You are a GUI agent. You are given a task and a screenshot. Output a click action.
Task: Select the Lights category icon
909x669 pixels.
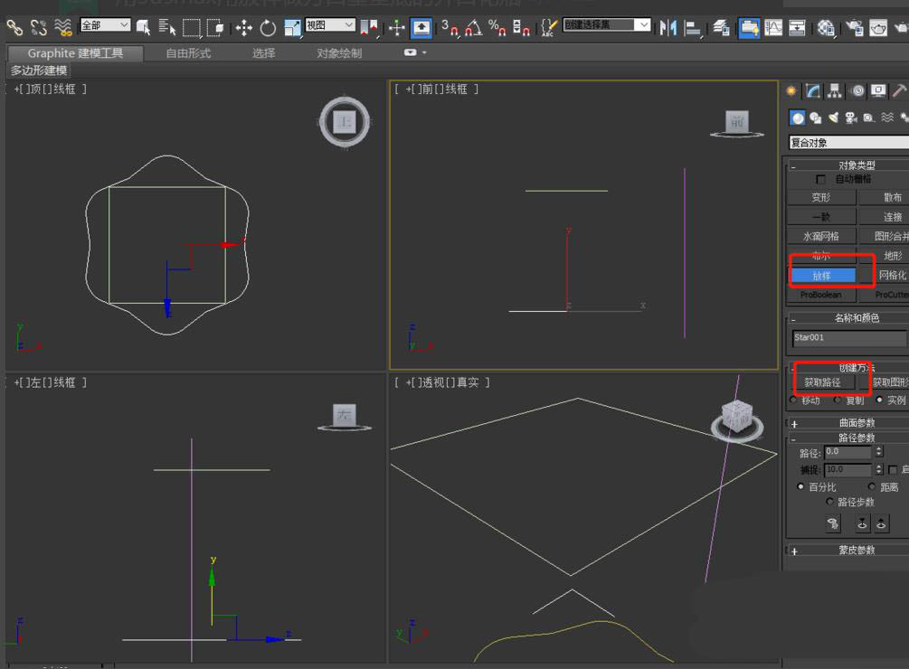pos(833,118)
